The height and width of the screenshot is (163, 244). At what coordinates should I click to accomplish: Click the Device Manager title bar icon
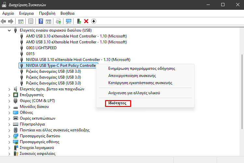pyautogui.click(x=4, y=5)
